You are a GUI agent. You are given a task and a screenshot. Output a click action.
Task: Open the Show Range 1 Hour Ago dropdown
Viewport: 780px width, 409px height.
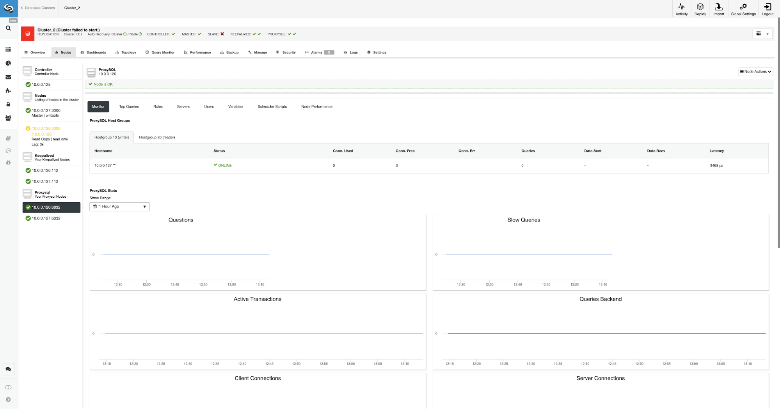click(x=119, y=207)
